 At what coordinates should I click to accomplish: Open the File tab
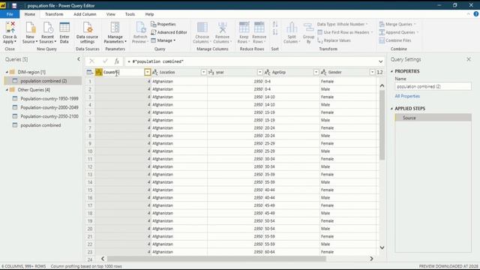click(x=10, y=14)
